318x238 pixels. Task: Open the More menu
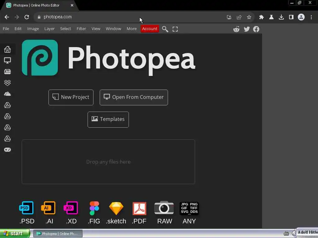[132, 29]
